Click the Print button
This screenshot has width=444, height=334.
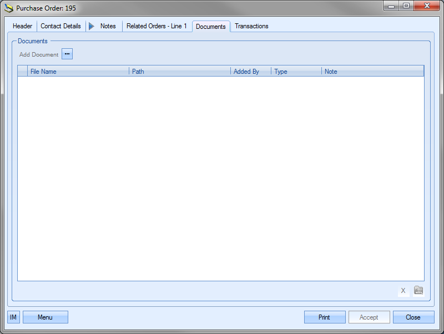(325, 317)
